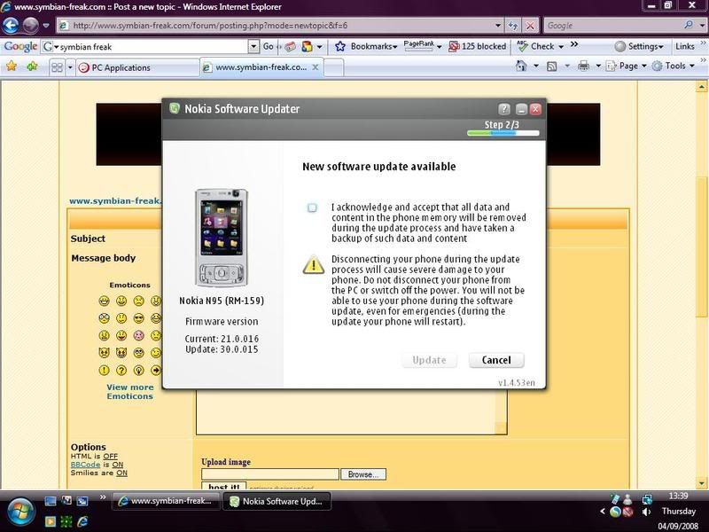This screenshot has width=709, height=532.
Task: Open the Page menu
Action: click(x=626, y=66)
